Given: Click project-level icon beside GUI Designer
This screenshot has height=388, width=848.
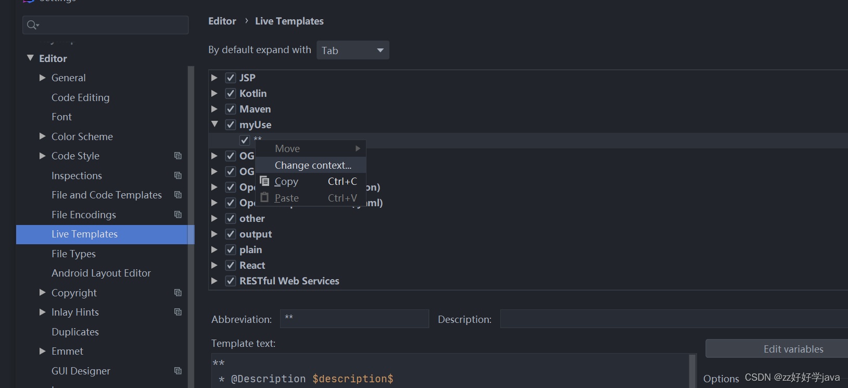Looking at the screenshot, I should tap(178, 371).
